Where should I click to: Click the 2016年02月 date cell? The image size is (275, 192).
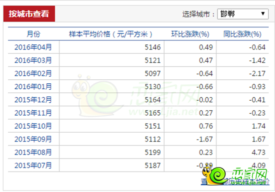coord(33,73)
